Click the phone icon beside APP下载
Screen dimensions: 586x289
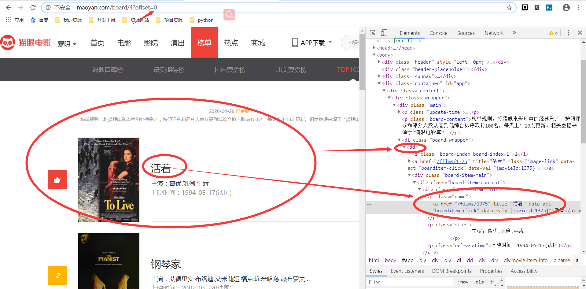(295, 43)
